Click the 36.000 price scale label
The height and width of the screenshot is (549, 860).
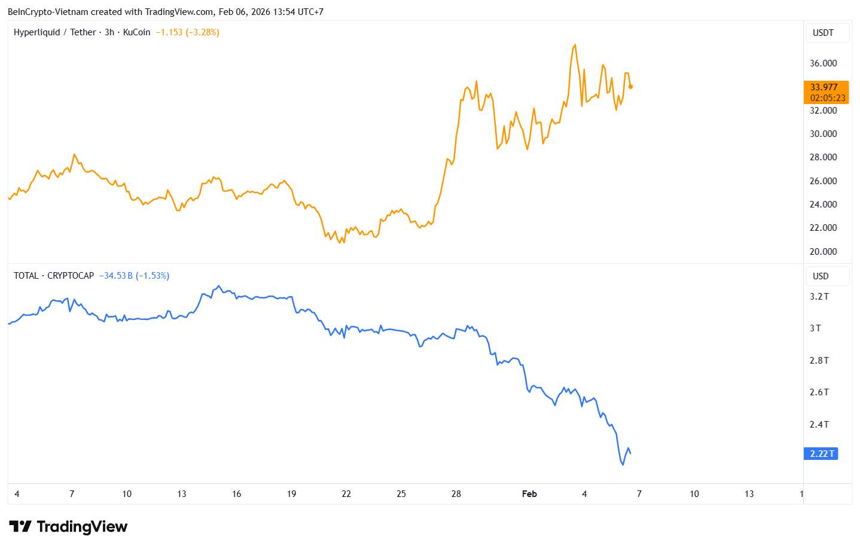(823, 63)
